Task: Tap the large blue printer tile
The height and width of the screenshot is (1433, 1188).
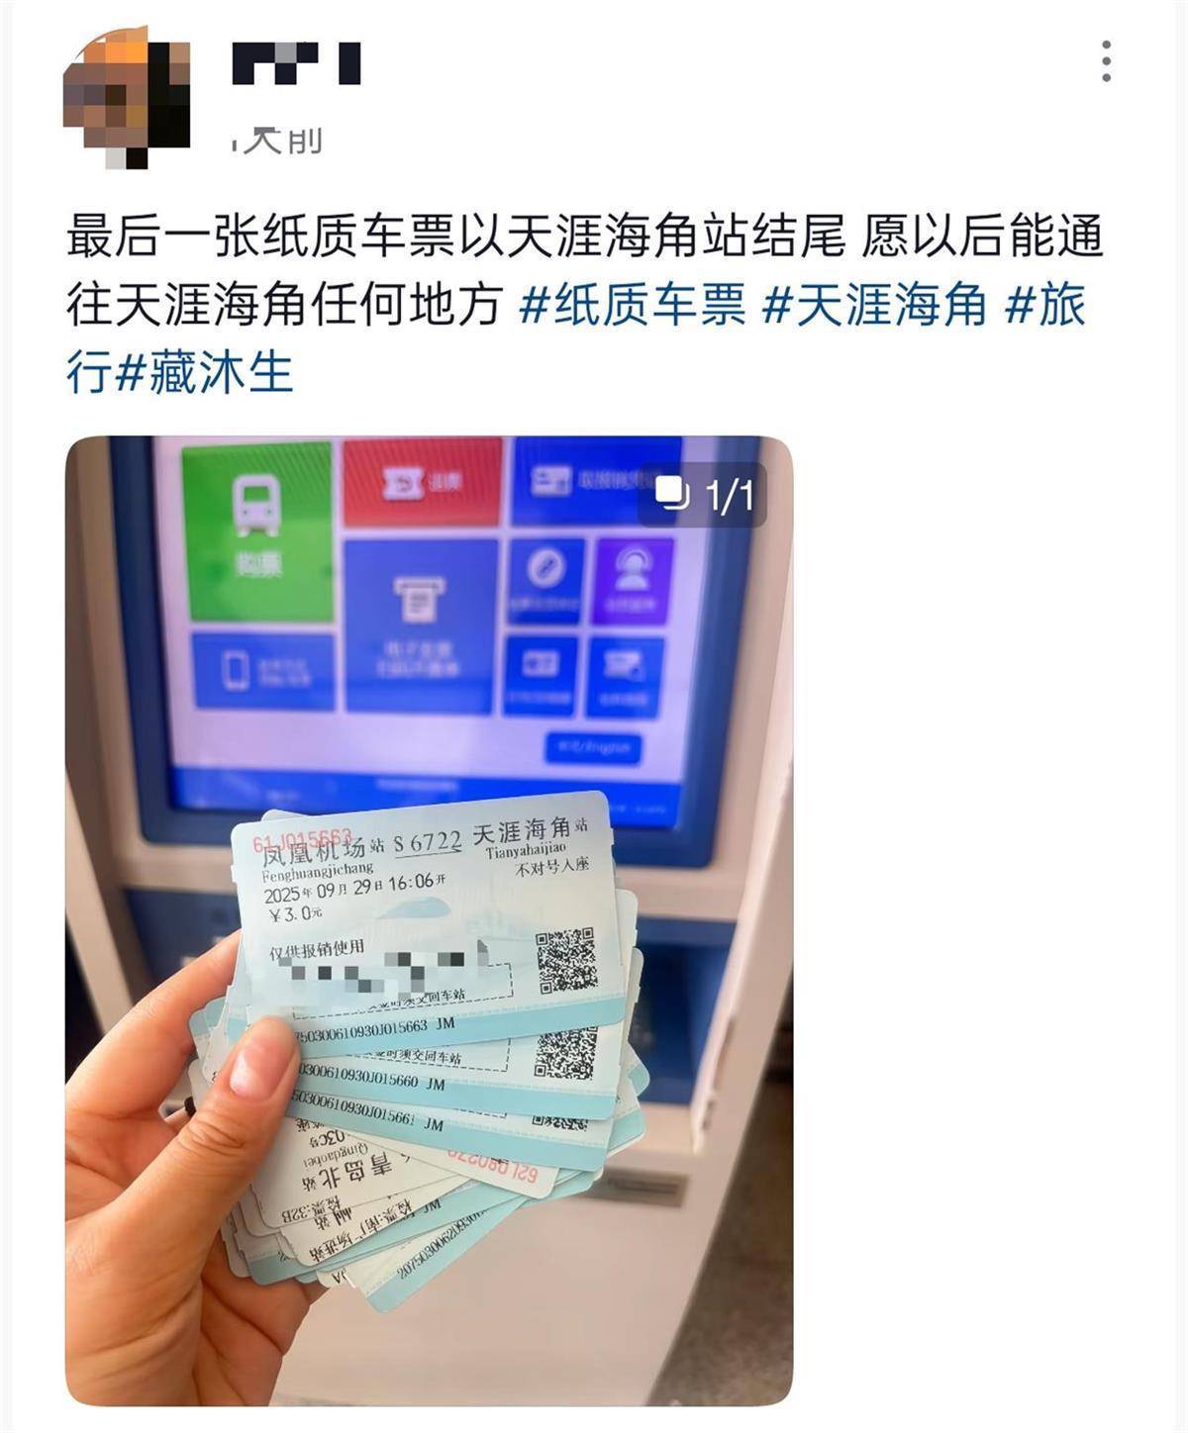Action: coord(420,625)
